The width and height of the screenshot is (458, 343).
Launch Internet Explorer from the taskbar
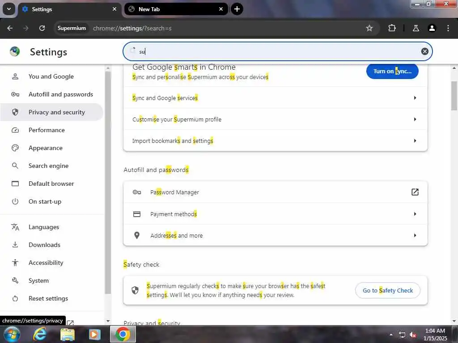click(x=39, y=334)
